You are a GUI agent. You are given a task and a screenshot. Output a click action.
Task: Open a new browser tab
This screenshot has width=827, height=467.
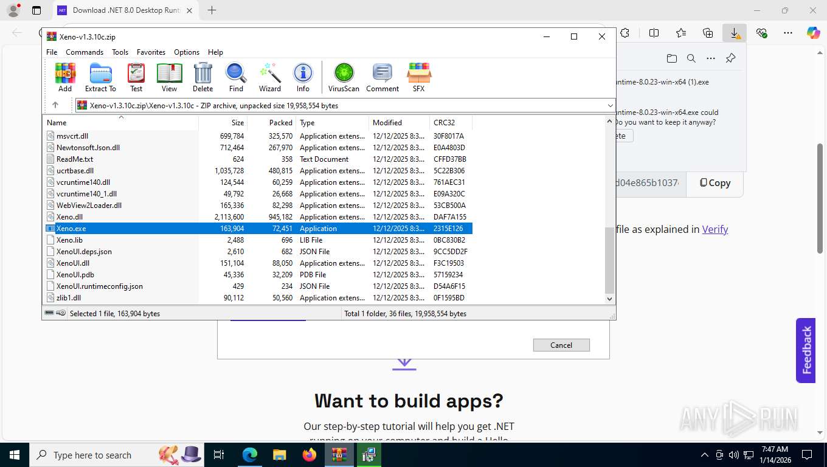click(212, 10)
